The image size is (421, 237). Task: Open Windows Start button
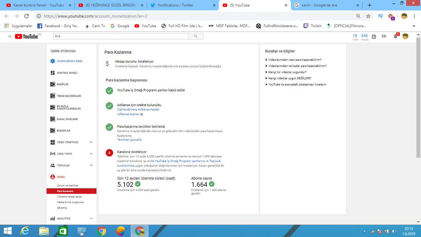pos(7,231)
